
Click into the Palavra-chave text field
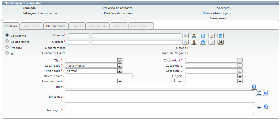coord(99,76)
